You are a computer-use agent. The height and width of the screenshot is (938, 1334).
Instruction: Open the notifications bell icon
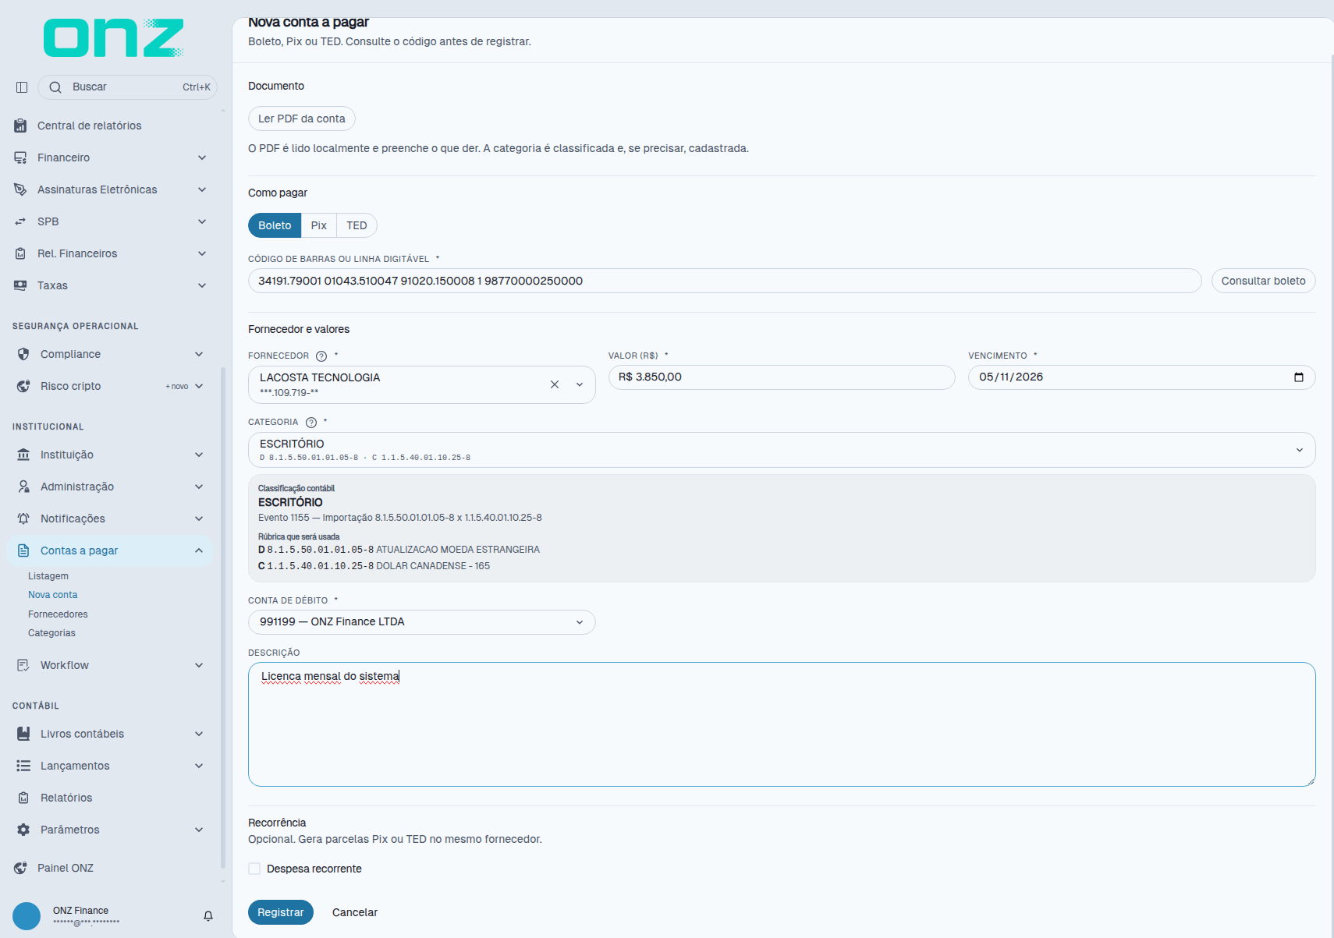coord(208,916)
